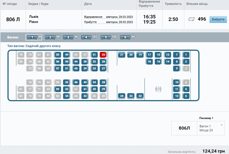Select train car number 3 icon
Screen dimensions: 229x154
[68, 37]
